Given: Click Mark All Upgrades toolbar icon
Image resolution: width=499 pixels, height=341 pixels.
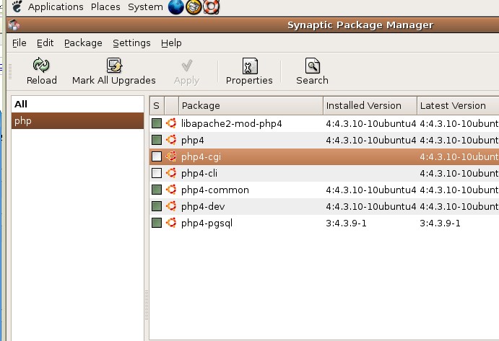Looking at the screenshot, I should (x=114, y=65).
